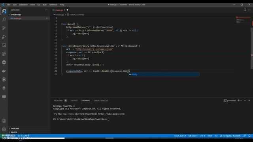The height and width of the screenshot is (142, 253).
Task: Open the Run menu
Action: click(x=45, y=5)
